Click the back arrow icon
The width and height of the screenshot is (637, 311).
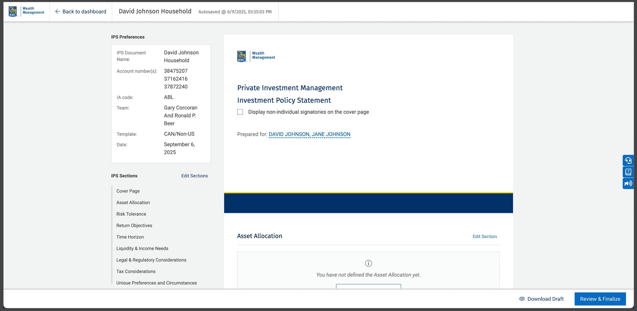tap(57, 11)
